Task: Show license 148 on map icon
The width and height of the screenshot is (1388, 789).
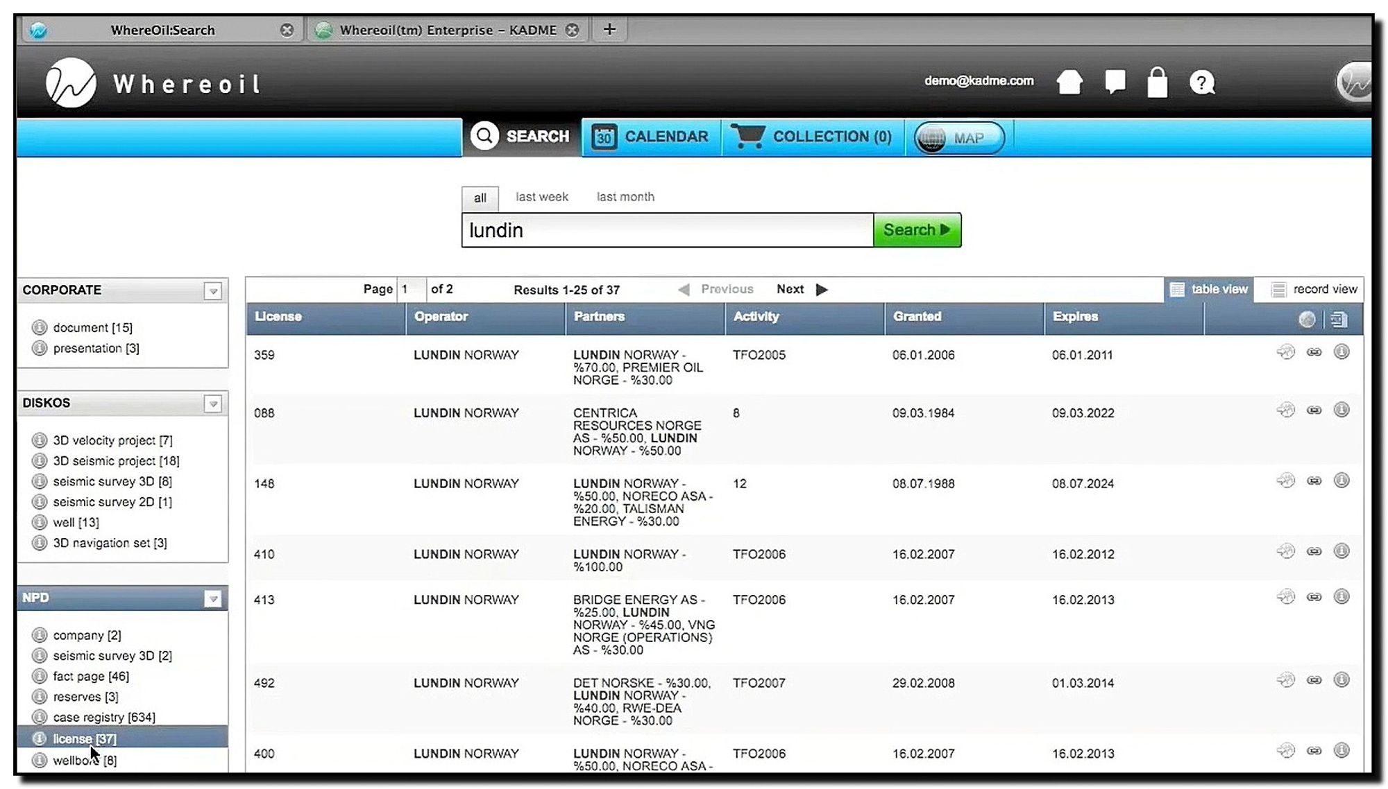Action: [x=1286, y=480]
